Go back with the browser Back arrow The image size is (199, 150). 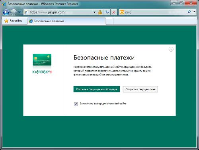click(x=6, y=12)
